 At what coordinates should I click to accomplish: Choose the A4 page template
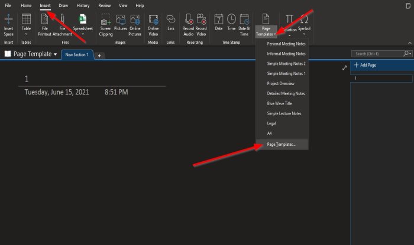(269, 133)
